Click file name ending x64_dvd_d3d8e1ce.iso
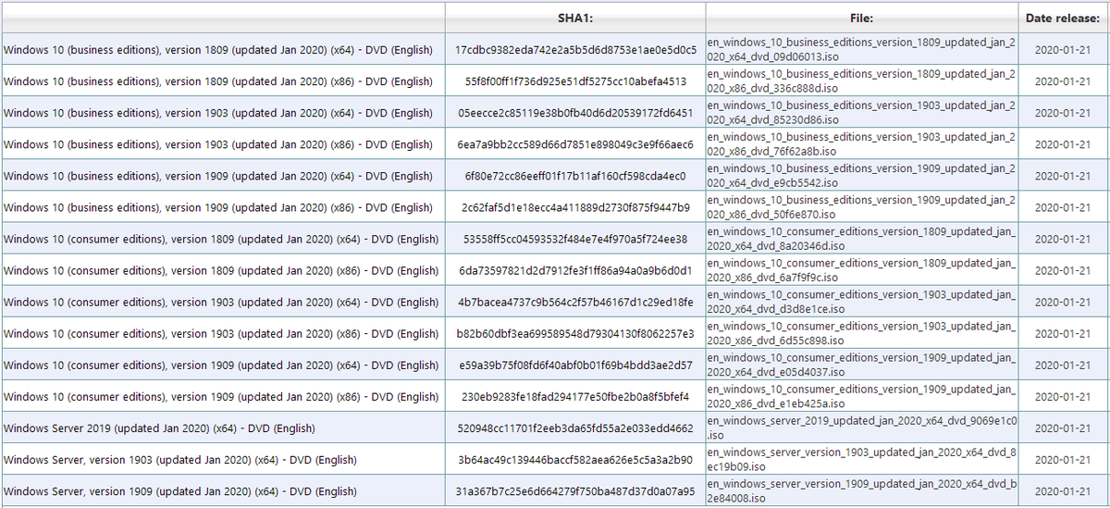The image size is (1110, 508). coord(860,301)
